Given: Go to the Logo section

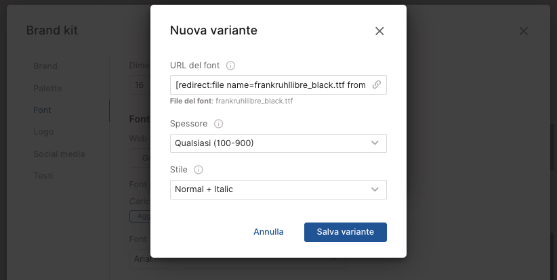Looking at the screenshot, I should click(43, 132).
